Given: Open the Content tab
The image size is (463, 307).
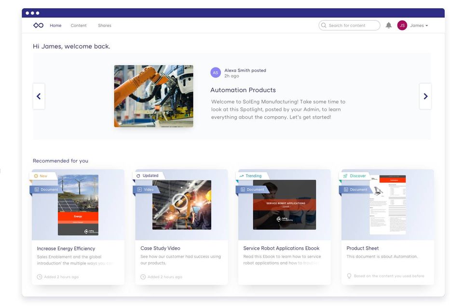Looking at the screenshot, I should point(79,26).
